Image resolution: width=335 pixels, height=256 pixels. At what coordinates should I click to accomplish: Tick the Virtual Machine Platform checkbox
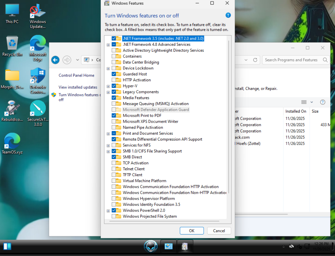114,181
